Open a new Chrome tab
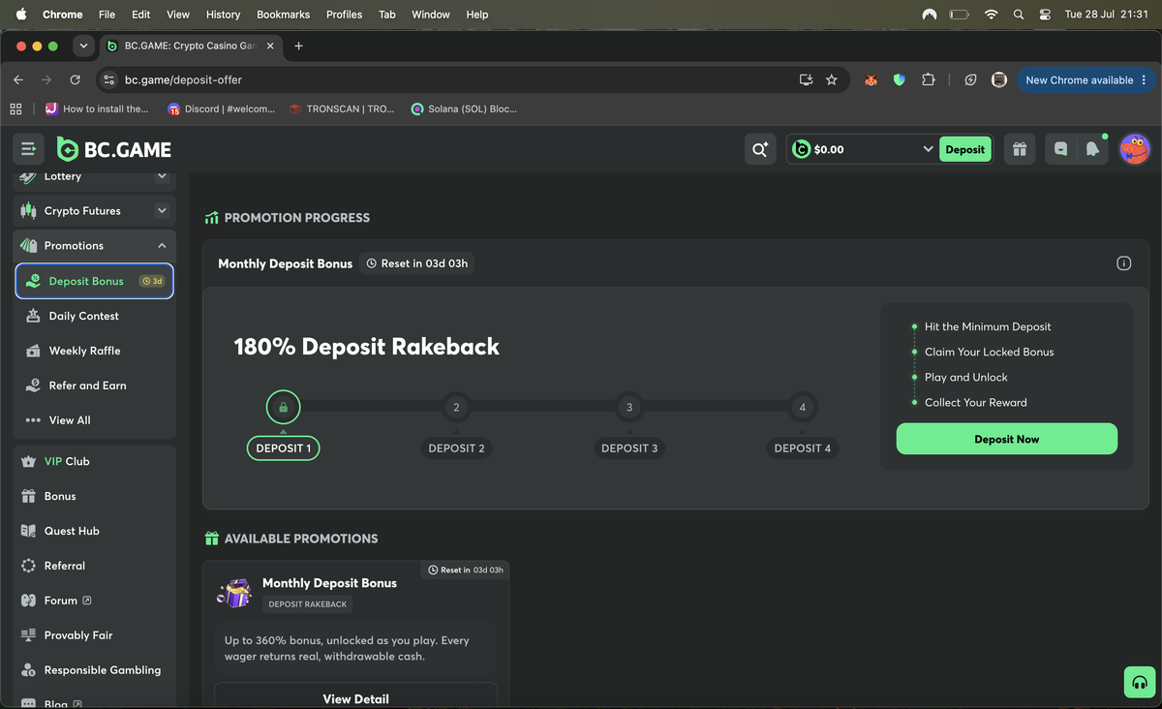The height and width of the screenshot is (709, 1162). pos(298,46)
